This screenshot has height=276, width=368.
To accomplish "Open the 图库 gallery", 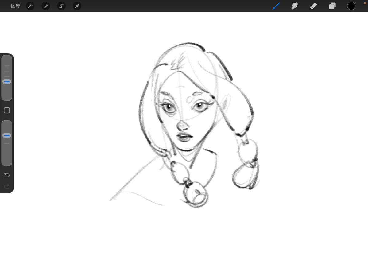I will [15, 6].
